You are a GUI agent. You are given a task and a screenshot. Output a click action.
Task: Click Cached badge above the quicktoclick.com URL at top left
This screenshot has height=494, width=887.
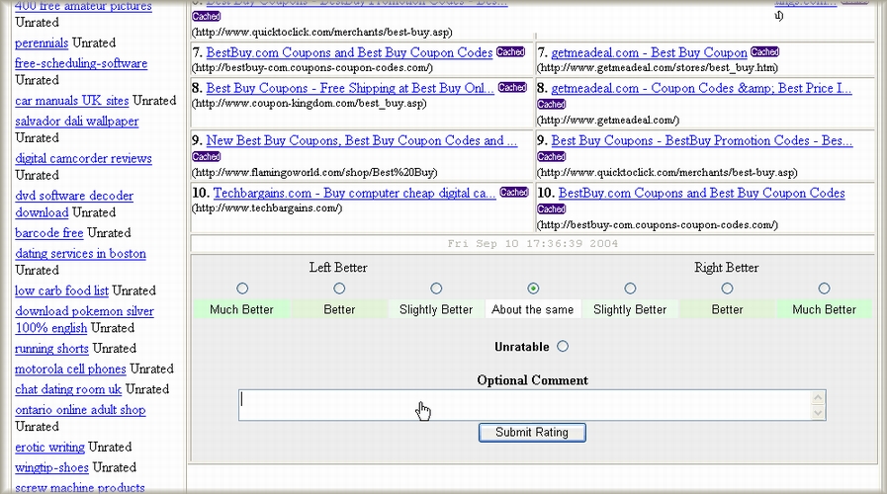tap(206, 17)
